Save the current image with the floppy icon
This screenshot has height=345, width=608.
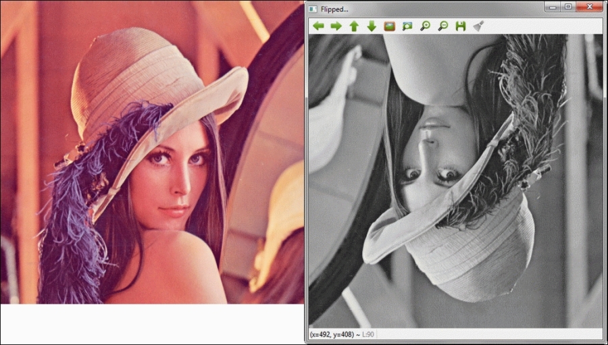460,26
